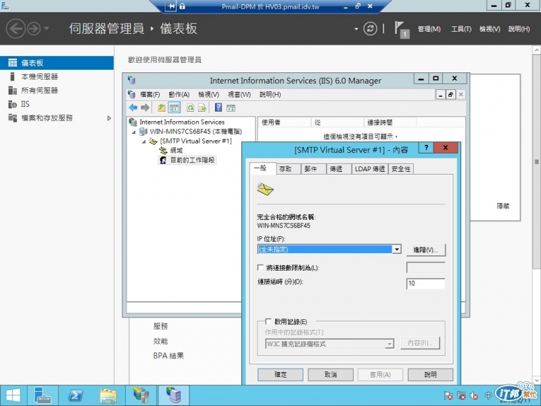
Task: Open the 動作(A) menu in IIS Manager
Action: pyautogui.click(x=179, y=94)
